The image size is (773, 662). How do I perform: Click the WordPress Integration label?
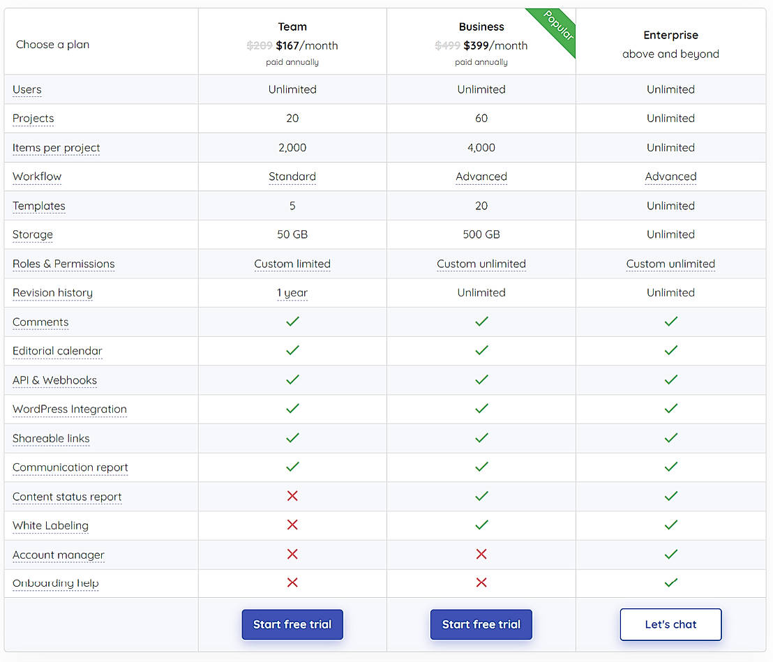[x=70, y=409]
